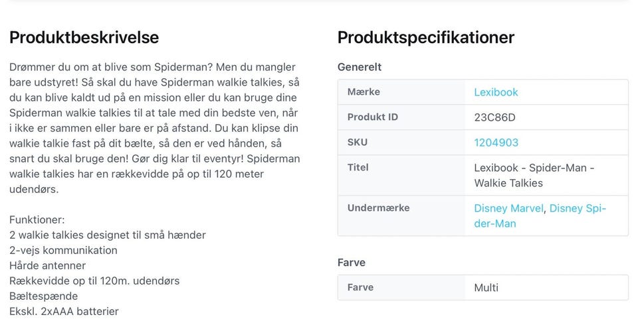The height and width of the screenshot is (323, 638).
Task: Select the Undermærke row label
Action: (378, 208)
